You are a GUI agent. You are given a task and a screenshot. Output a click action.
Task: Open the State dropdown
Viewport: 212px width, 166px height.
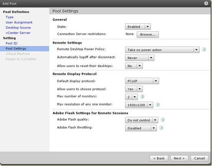[138, 26]
